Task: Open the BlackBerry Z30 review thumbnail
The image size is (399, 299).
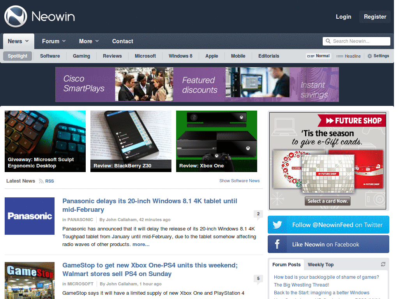Action: (131, 141)
